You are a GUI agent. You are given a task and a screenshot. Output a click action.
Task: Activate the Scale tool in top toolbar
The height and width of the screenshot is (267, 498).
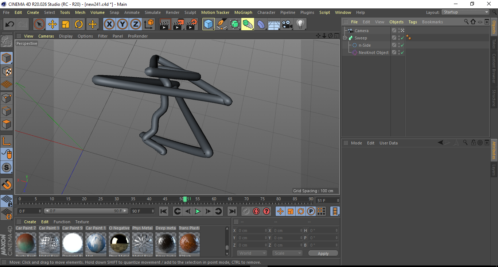click(x=66, y=24)
